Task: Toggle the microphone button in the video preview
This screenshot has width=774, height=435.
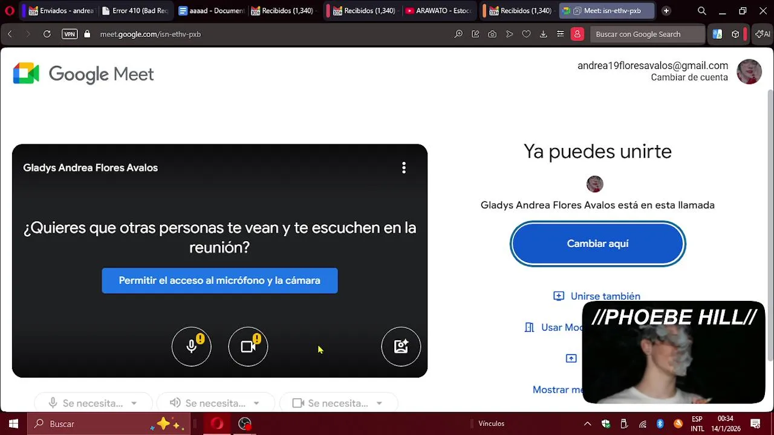Action: coord(191,346)
